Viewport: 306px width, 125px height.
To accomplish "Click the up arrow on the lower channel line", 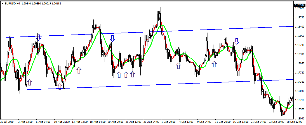I will pyautogui.click(x=60, y=86).
